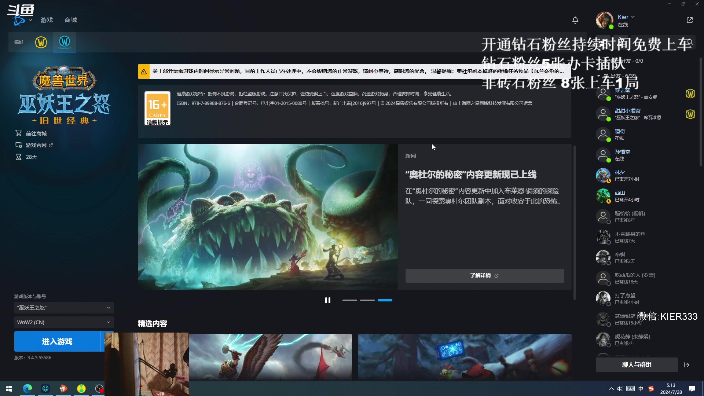The width and height of the screenshot is (704, 396).
Task: Collapse the friends sidebar arrow icon
Action: point(687,365)
